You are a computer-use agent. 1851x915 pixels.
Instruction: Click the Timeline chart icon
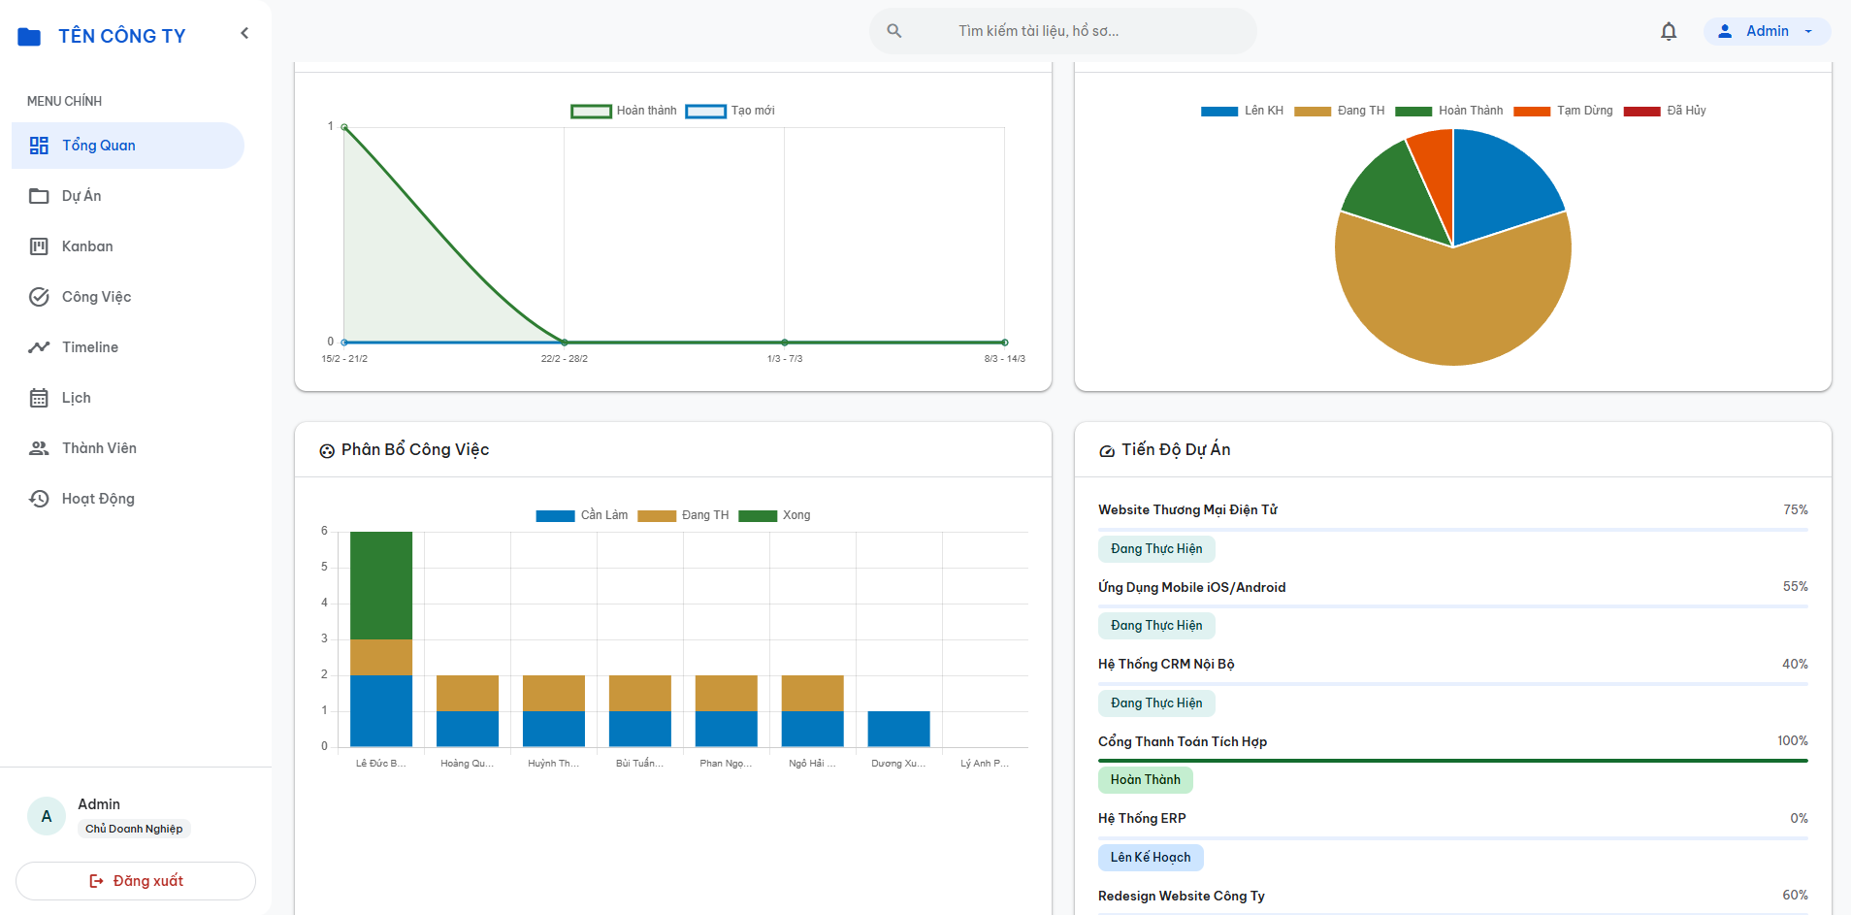point(39,347)
